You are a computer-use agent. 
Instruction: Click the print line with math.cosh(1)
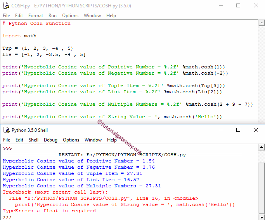click(114, 67)
